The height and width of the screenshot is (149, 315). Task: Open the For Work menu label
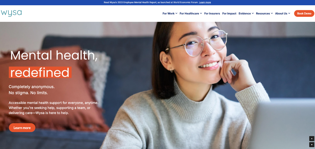point(168,13)
